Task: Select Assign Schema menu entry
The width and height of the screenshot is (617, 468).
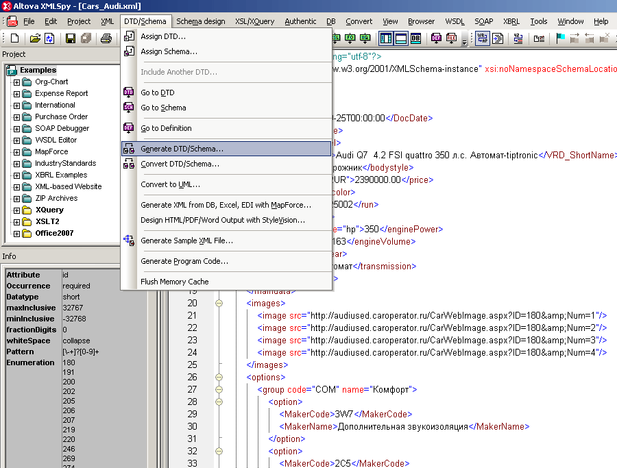Action: click(x=169, y=51)
